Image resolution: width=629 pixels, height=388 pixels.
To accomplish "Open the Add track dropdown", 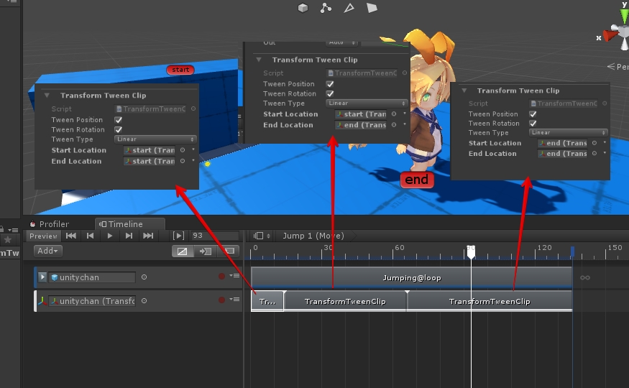I will [47, 251].
